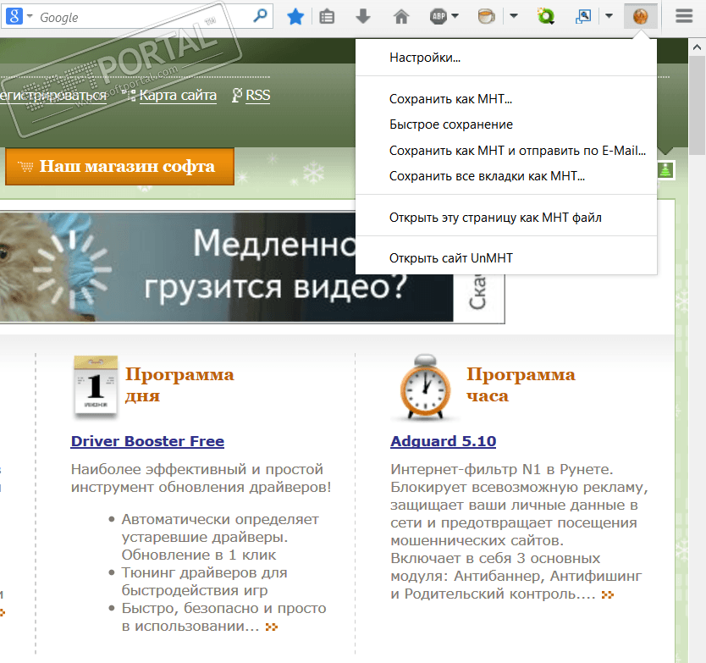The width and height of the screenshot is (706, 663).
Task: Show bookmarks list toolbar icon
Action: tap(327, 17)
